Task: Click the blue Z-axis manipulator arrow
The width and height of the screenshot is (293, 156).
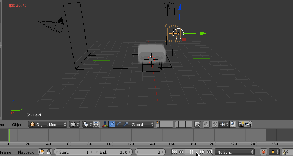Action: [180, 7]
